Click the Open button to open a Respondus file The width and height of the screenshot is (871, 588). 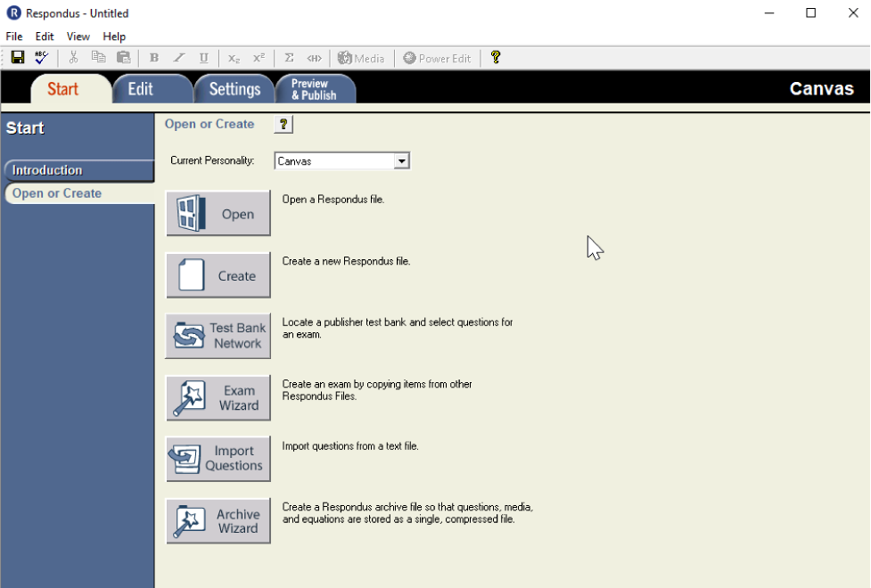[x=218, y=213]
